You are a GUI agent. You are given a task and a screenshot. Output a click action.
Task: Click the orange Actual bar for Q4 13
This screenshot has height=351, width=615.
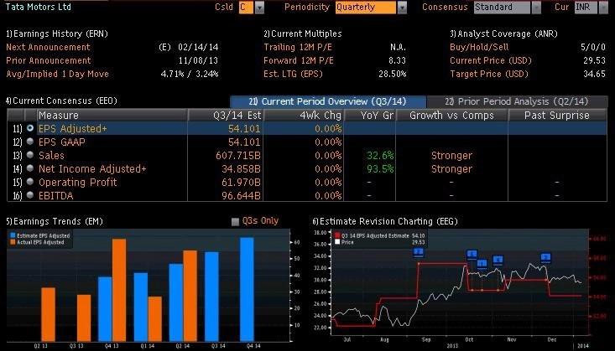(119, 290)
